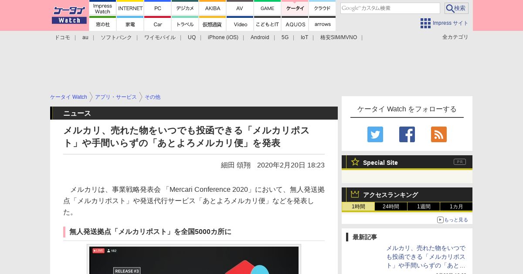Select the 1時間 ranking tab
The height and width of the screenshot is (274, 523).
click(358, 207)
